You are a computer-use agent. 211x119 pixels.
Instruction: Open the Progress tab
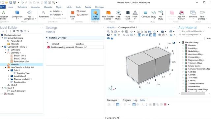[127, 100]
